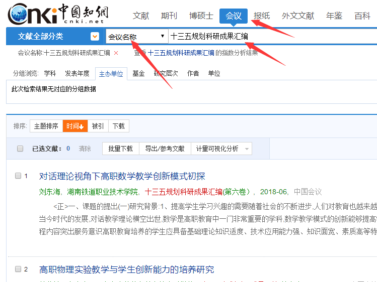Remove the 会议名称 search filter tag

(116, 53)
